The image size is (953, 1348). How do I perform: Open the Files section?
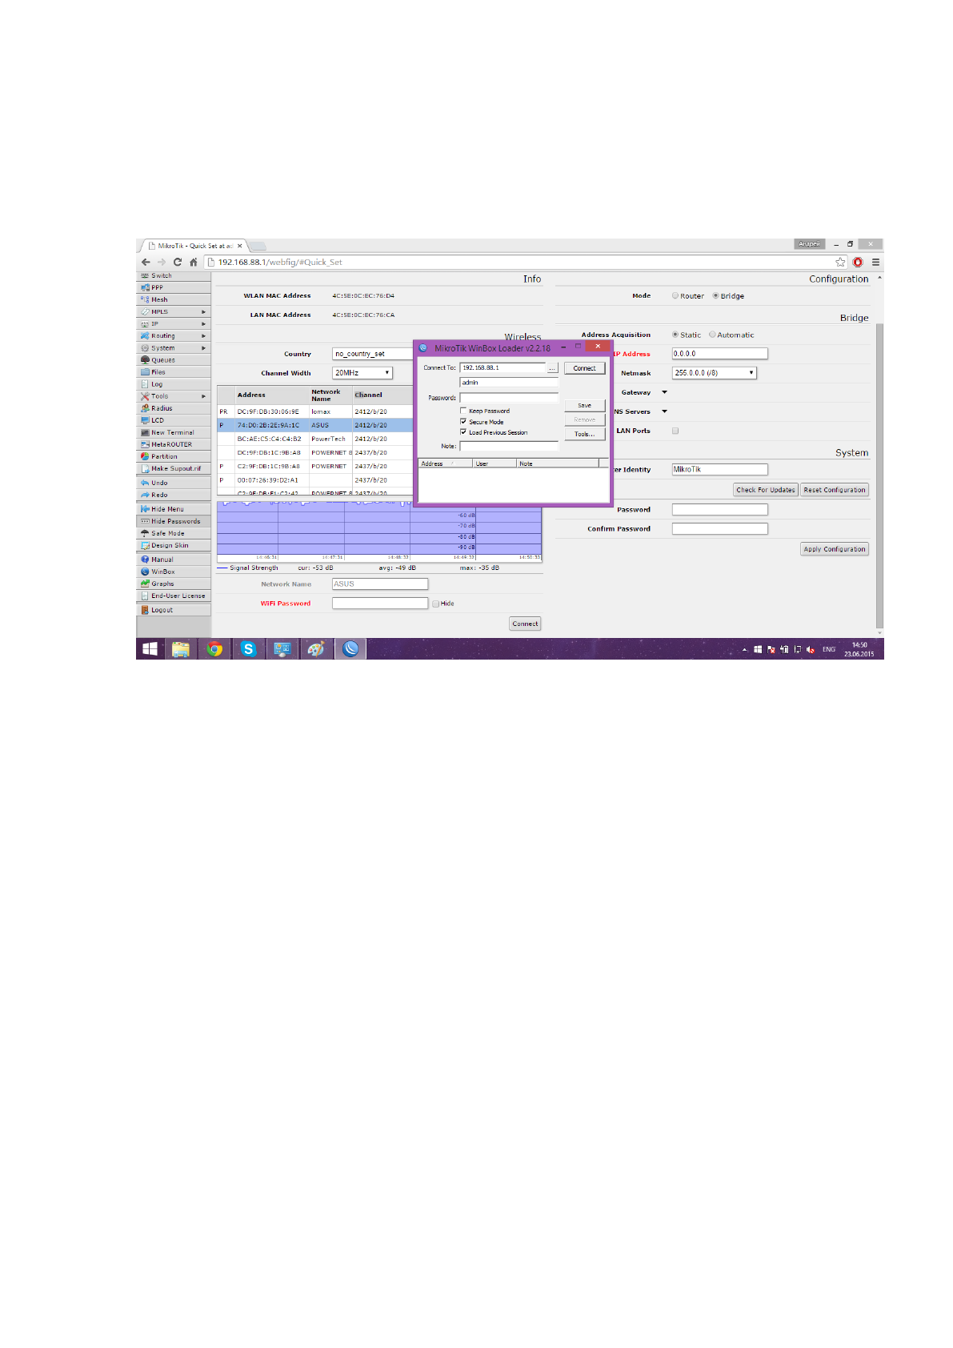[174, 372]
